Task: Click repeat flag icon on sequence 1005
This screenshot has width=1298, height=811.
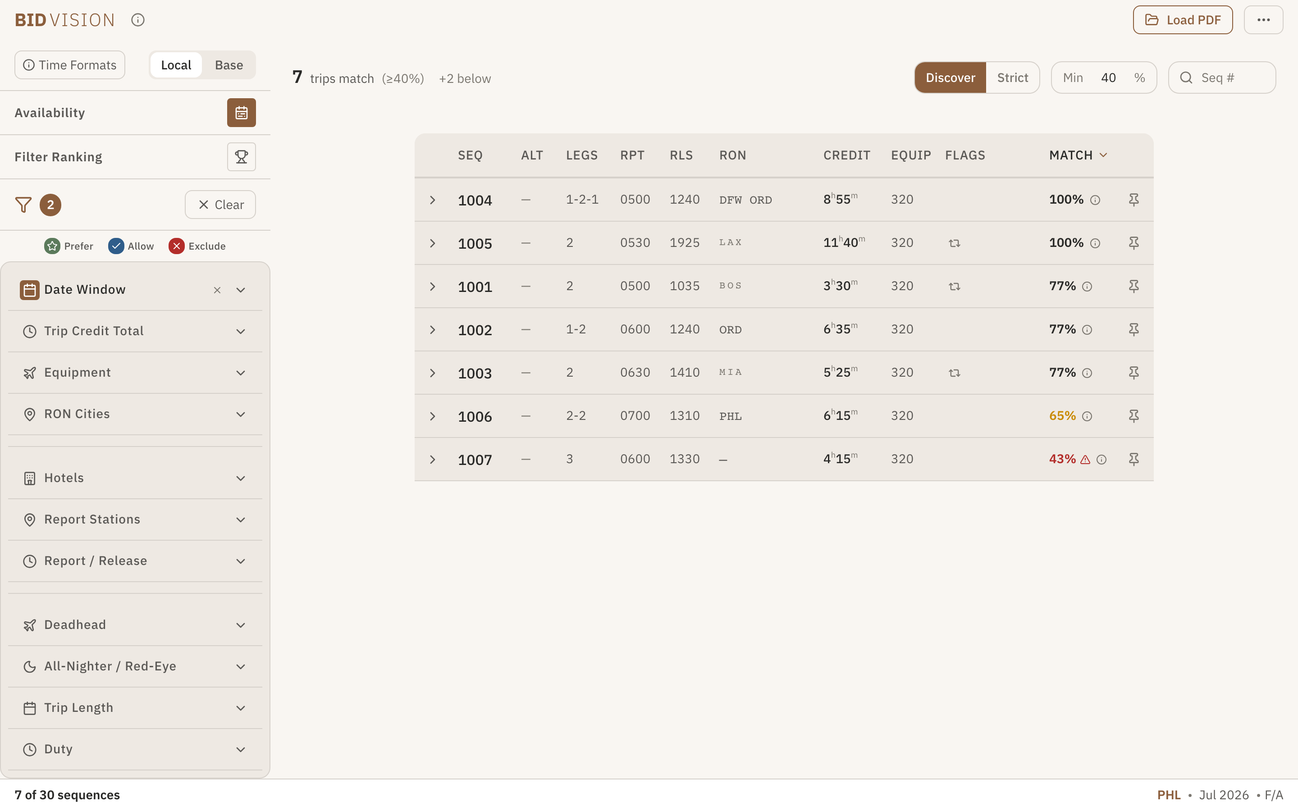Action: [954, 243]
